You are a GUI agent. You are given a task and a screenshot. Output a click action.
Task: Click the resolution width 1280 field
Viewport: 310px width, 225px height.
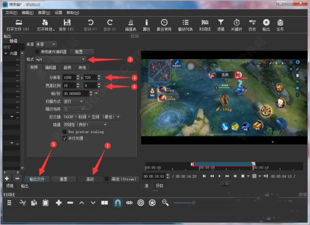tap(69, 77)
